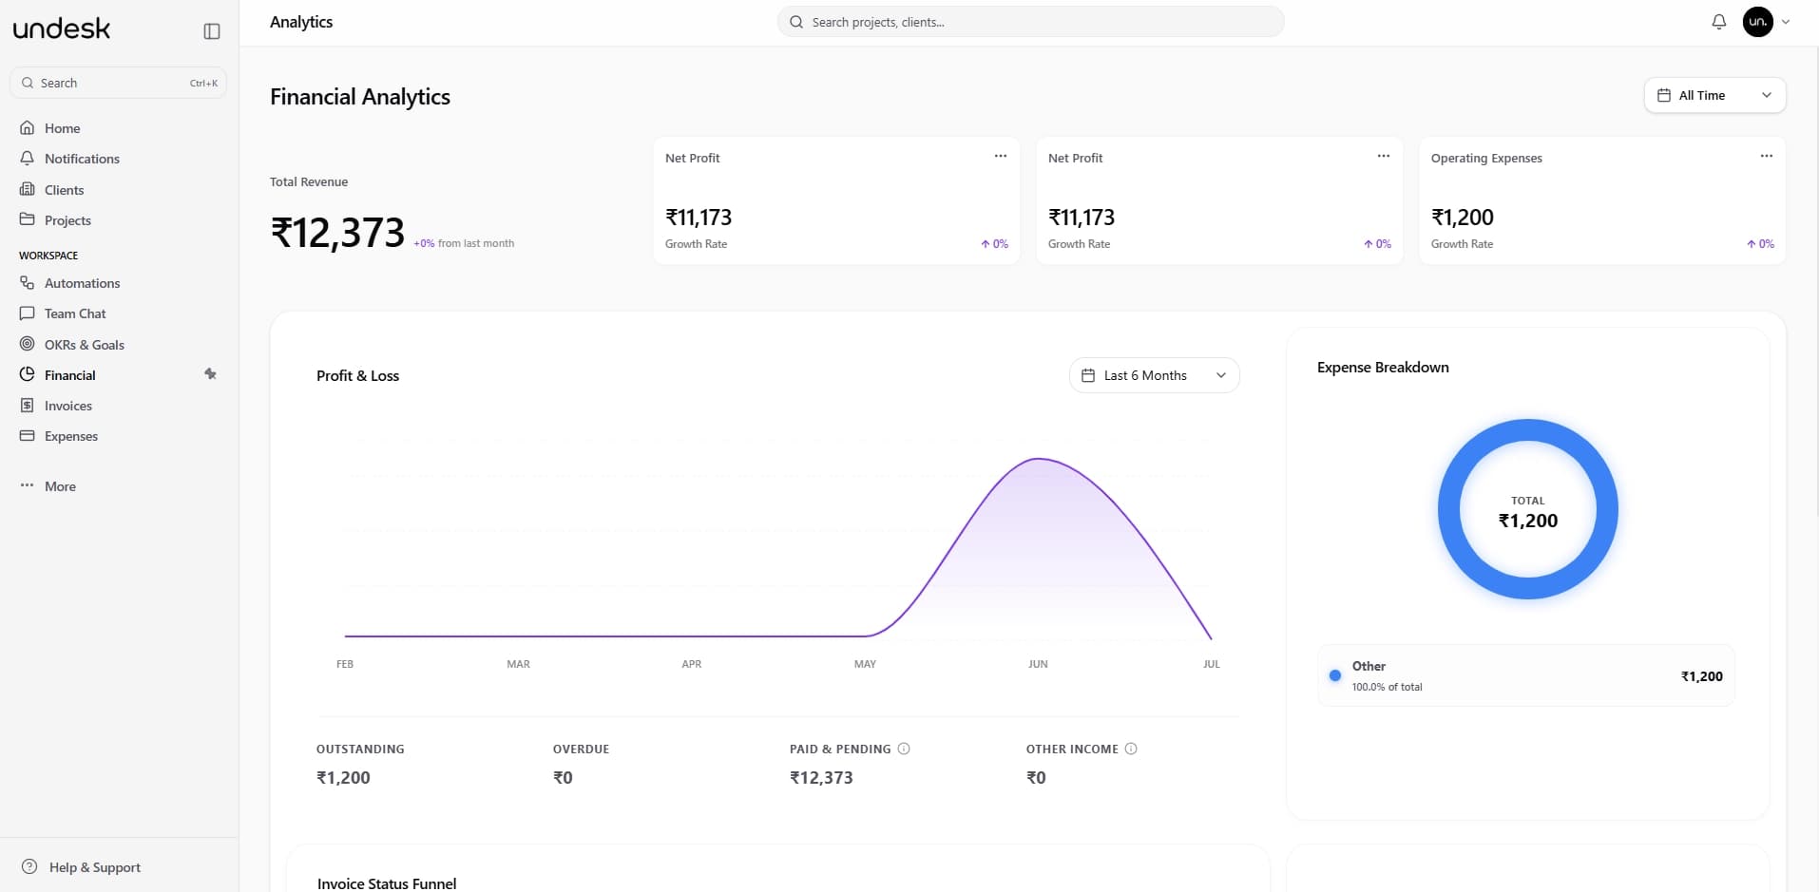
Task: Click the info icon beside Paid & Pending
Action: [x=904, y=749]
